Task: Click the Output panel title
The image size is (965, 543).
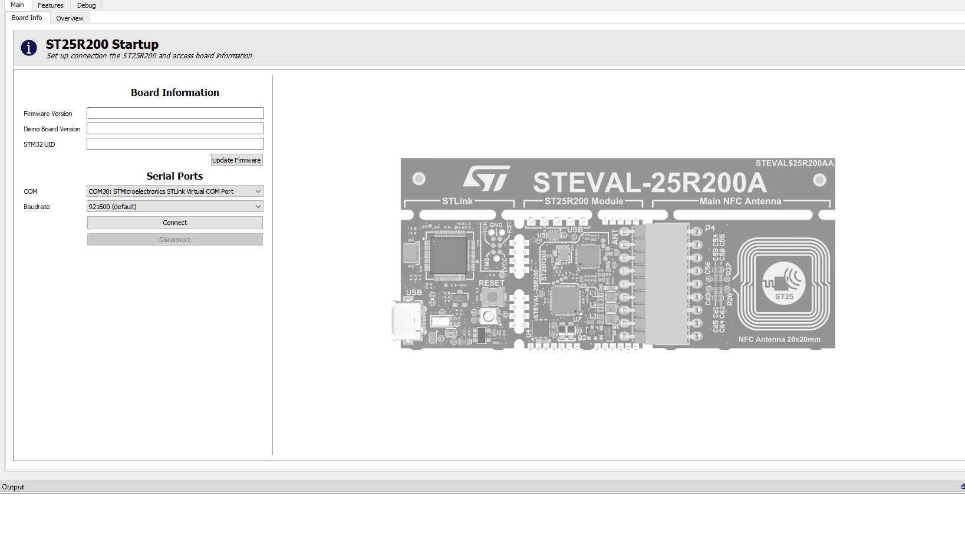Action: 13,487
